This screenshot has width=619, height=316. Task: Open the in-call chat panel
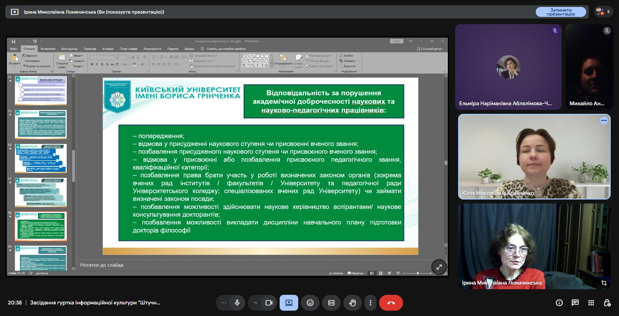[575, 303]
